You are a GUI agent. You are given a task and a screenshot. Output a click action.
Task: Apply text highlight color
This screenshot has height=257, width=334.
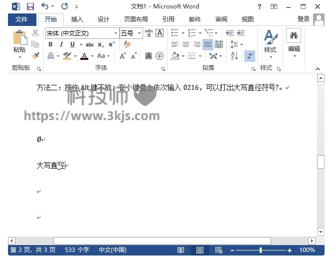point(67,56)
